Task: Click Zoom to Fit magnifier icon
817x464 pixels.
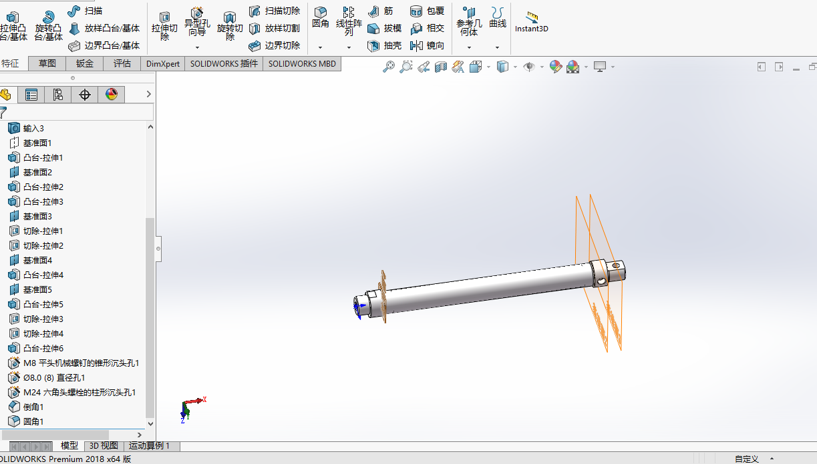Action: (x=389, y=67)
